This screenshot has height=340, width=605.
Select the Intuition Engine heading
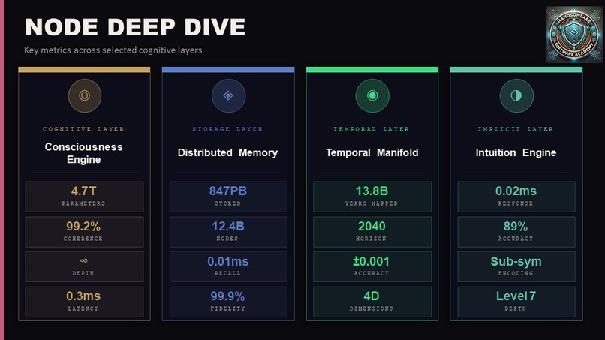pyautogui.click(x=516, y=153)
